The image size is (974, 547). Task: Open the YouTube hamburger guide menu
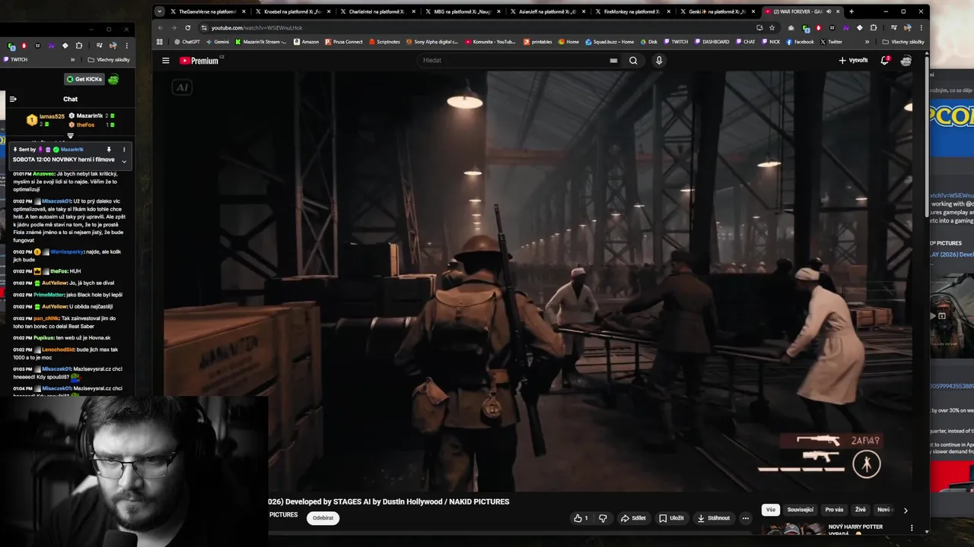[x=165, y=60]
